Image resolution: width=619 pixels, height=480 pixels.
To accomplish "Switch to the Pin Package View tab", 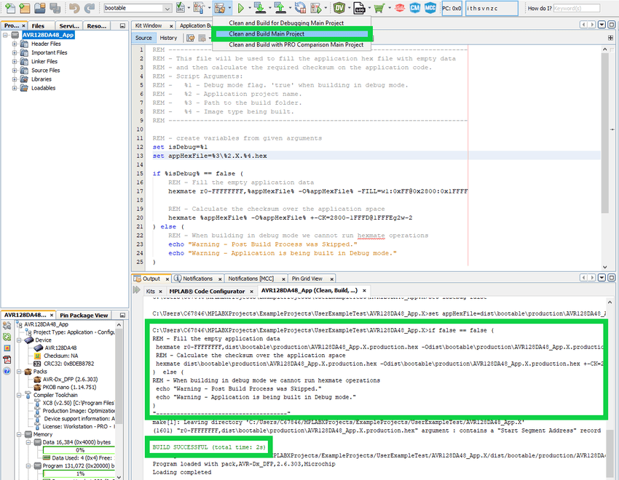I will (83, 315).
